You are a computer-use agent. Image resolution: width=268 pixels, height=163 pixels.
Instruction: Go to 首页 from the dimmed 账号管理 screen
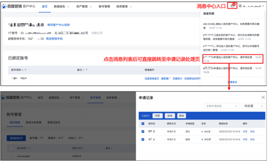(41, 98)
